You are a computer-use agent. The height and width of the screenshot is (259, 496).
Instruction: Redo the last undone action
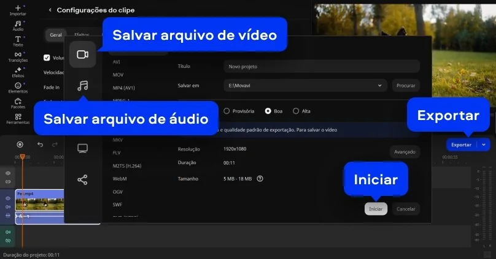[x=55, y=145]
